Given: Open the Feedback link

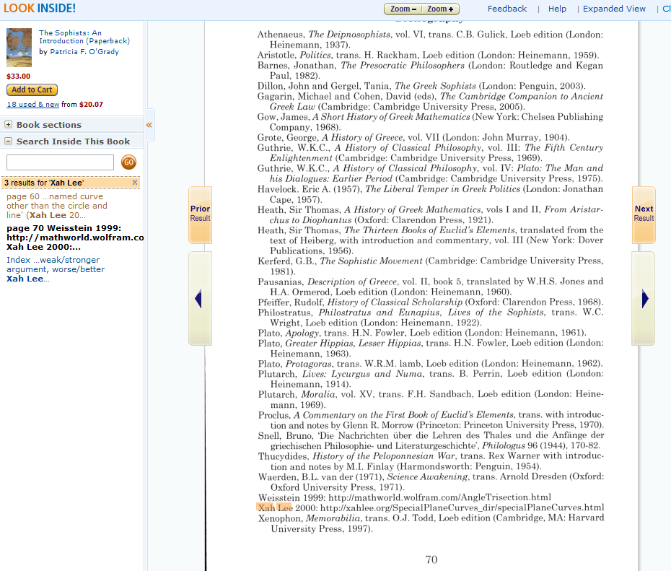Looking at the screenshot, I should click(506, 9).
